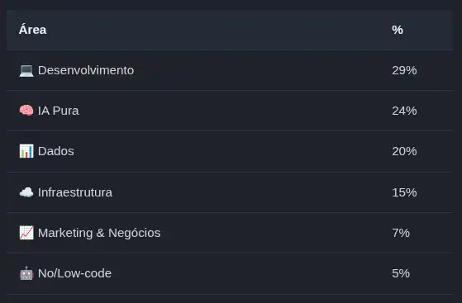Click the Infraestrutura row label
The height and width of the screenshot is (303, 462).
click(75, 192)
